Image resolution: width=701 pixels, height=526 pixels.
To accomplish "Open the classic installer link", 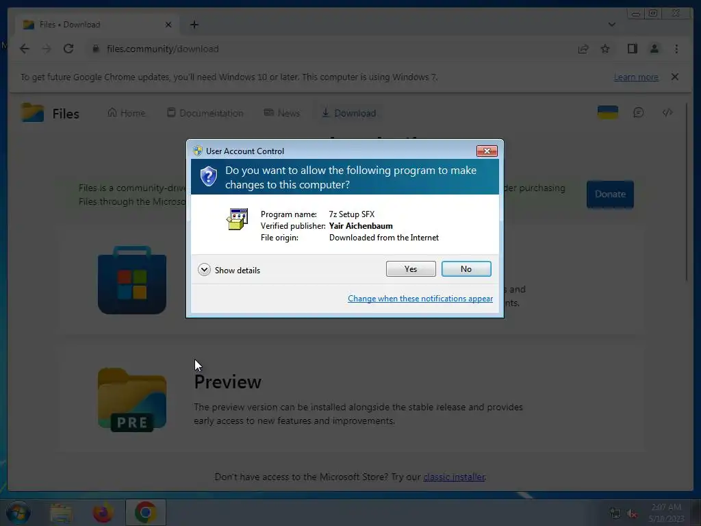I will coord(454,477).
